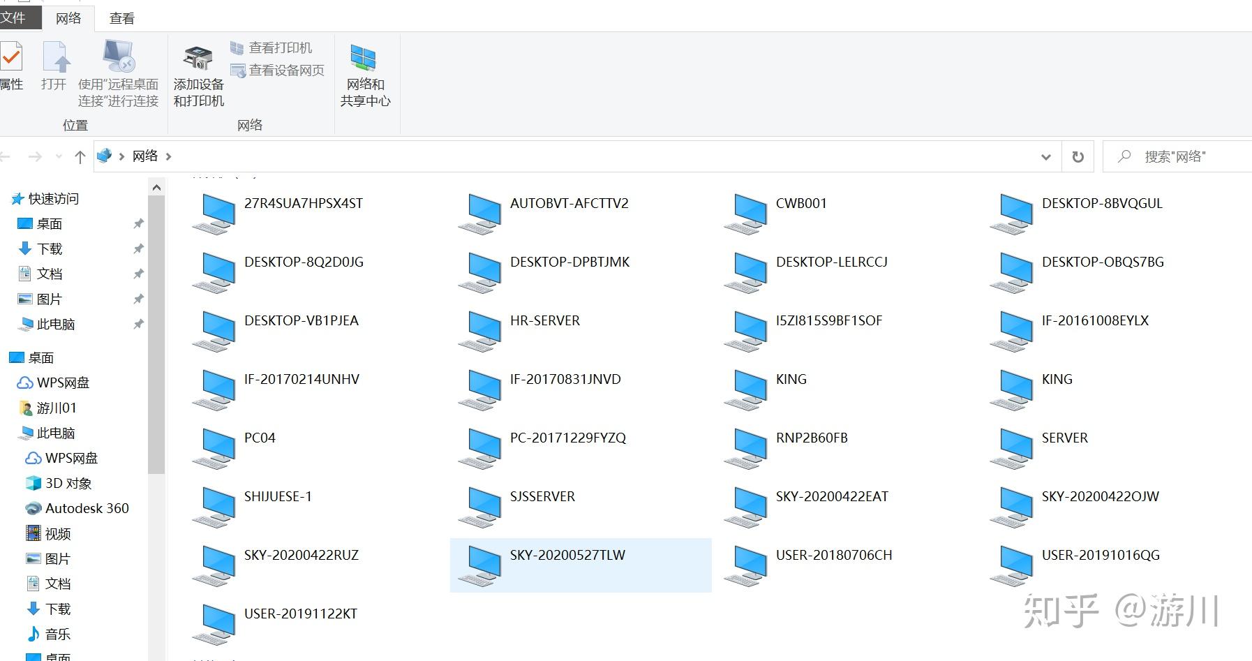
Task: Select the IF-20170831JNVD computer icon
Action: (480, 389)
